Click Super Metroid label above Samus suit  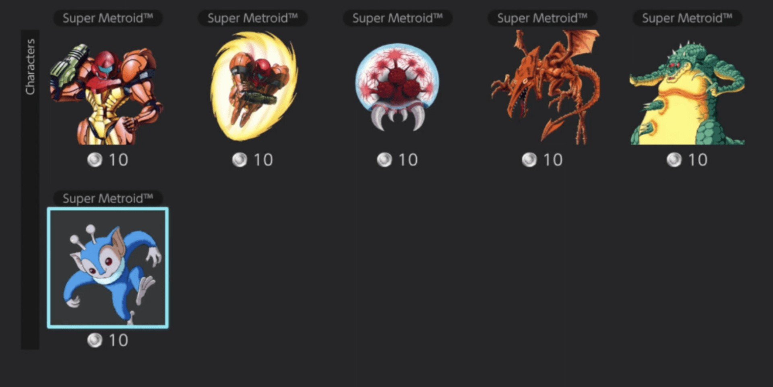[108, 18]
